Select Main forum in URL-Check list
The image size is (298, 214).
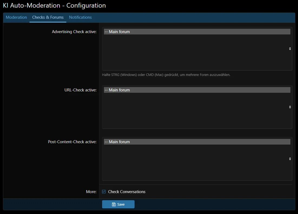[197, 90]
